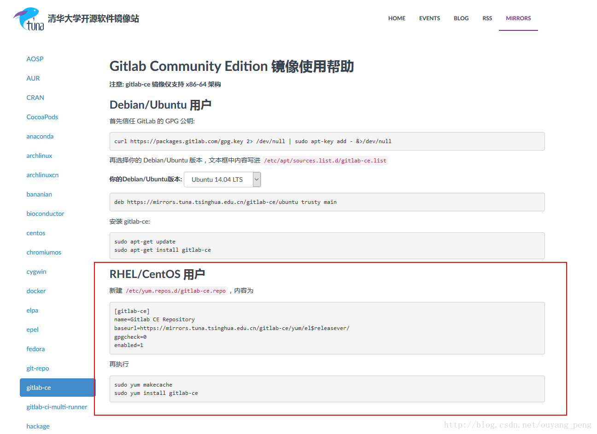Viewport: 597px width, 434px height.
Task: Visit the BLOG section
Action: 461,18
